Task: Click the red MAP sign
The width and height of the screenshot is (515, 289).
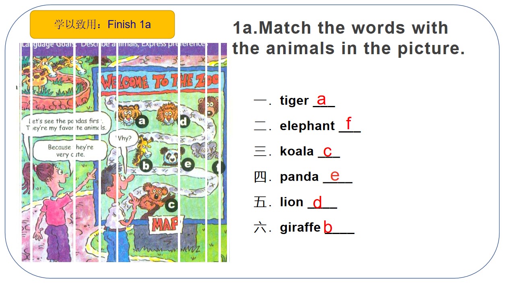Action: tap(165, 225)
